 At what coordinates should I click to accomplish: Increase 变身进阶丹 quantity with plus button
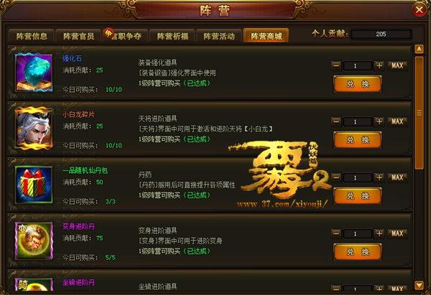coord(379,233)
